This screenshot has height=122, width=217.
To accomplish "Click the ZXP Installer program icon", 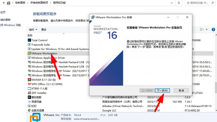I will (x=29, y=93).
